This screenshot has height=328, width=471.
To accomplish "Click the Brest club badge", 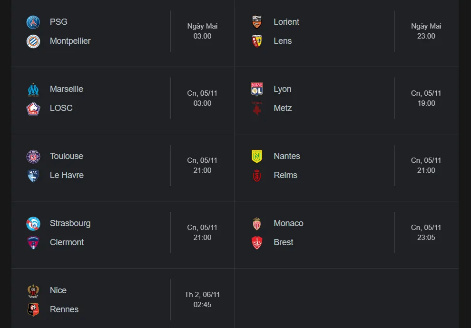I will [x=257, y=243].
